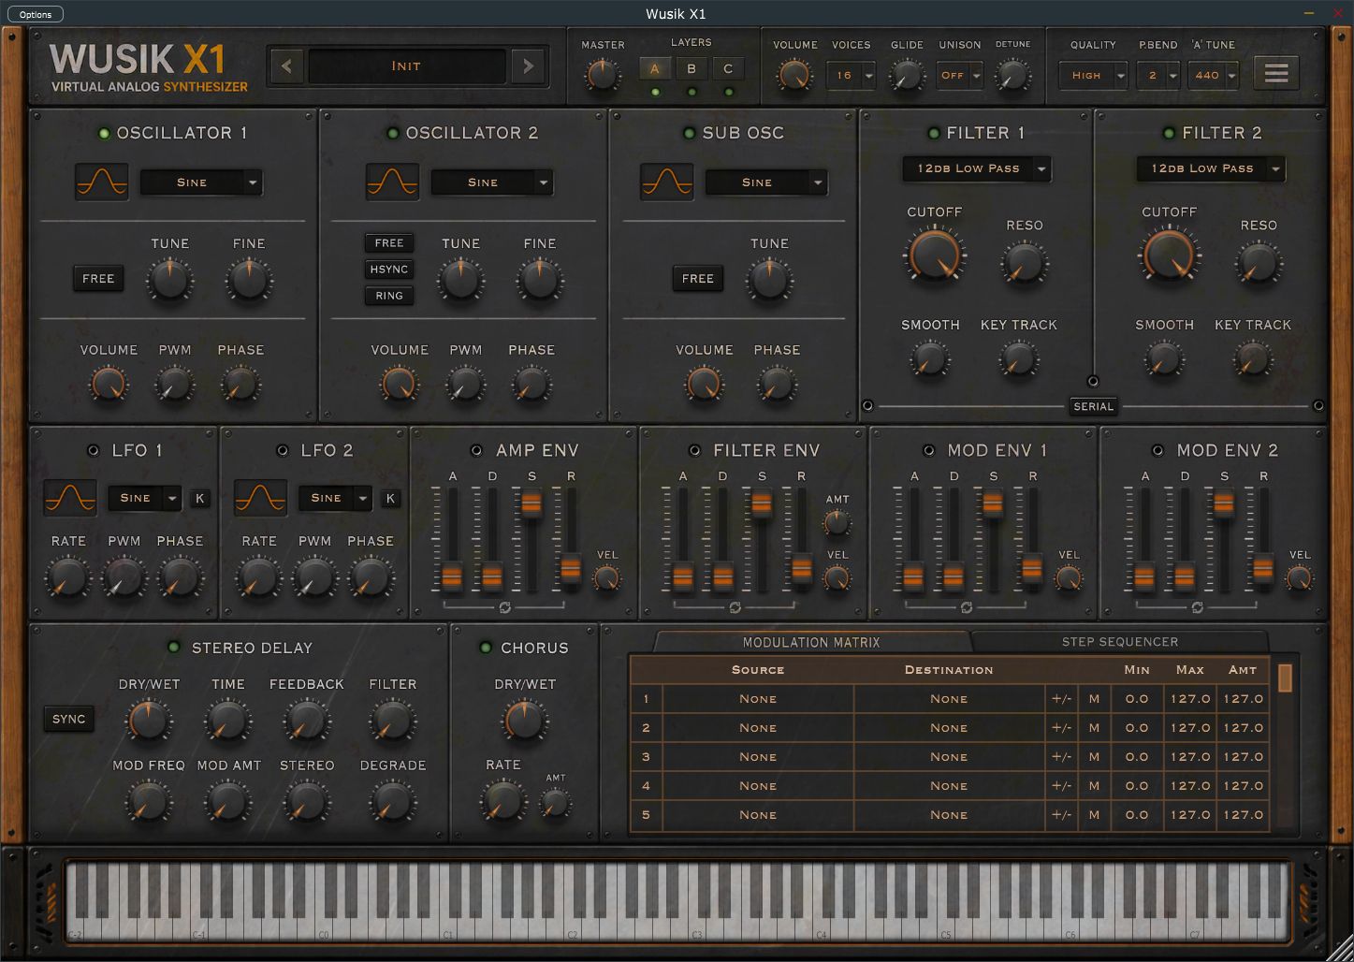Click Filter Env loop icon
Screen dimensions: 1354x962
point(735,607)
